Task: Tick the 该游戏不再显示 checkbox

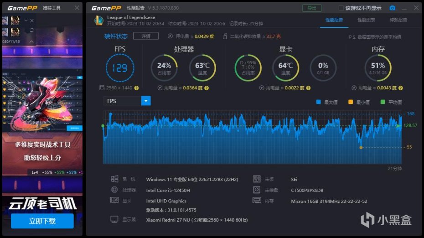Action: (341, 8)
